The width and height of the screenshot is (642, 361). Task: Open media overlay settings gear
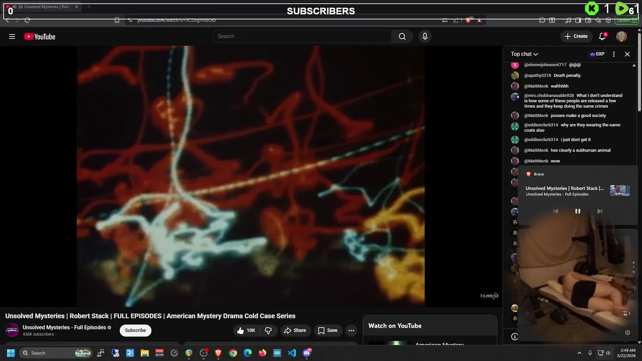click(627, 332)
